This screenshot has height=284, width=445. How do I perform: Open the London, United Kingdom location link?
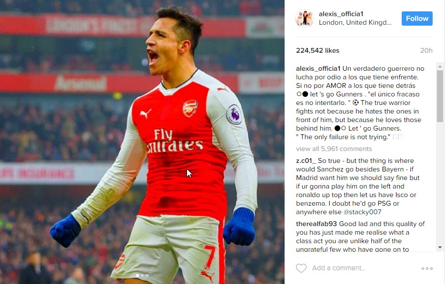355,23
